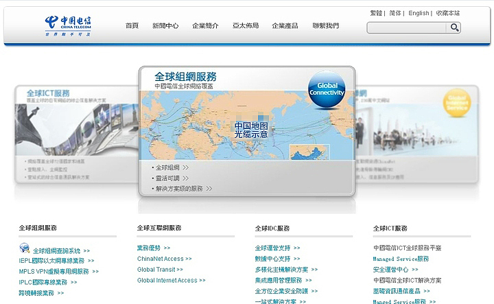The image size is (494, 304).
Task: Open the 集成應用管理服務 link
Action: [x=279, y=280]
